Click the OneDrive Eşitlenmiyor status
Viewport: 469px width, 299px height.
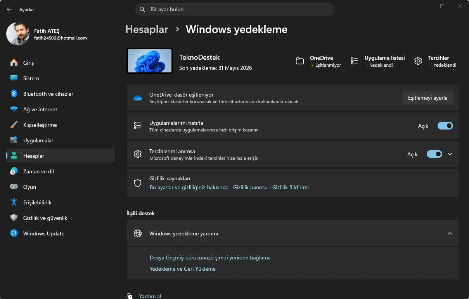click(326, 65)
